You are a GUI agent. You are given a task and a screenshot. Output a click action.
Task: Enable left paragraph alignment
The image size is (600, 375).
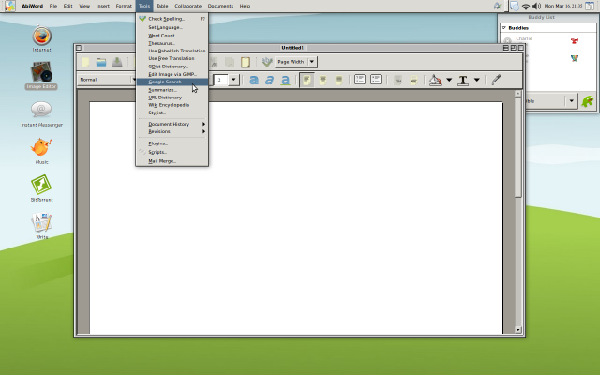(307, 80)
